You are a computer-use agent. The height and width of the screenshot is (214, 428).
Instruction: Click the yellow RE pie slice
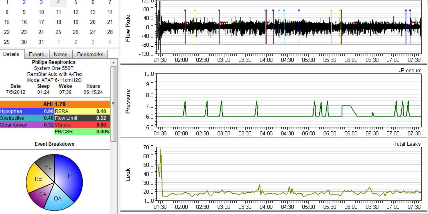(38, 178)
